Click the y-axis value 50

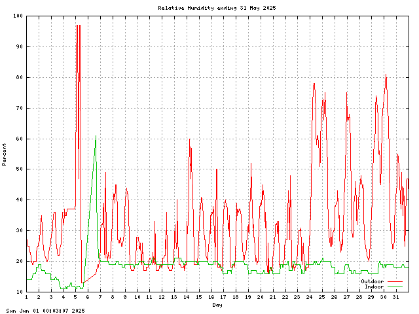click(x=20, y=169)
